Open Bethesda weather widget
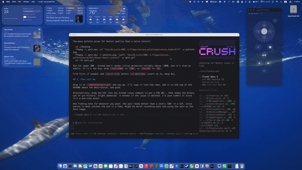Image resolution: width=302 pixels, height=170 pixels. pos(107,15)
